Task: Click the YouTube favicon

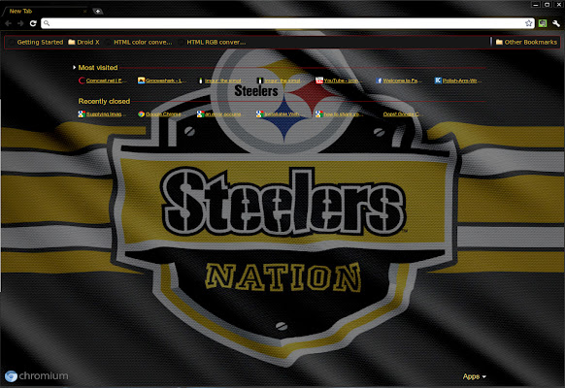Action: 318,81
